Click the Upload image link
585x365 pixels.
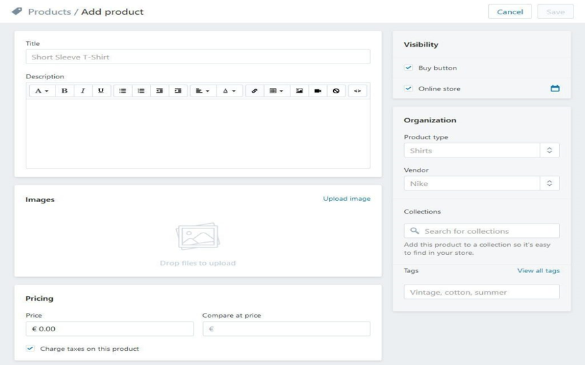click(347, 199)
